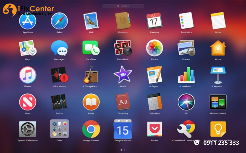This screenshot has height=153, width=246.
Task: Launch the Pocket app
Action: [x=154, y=129]
